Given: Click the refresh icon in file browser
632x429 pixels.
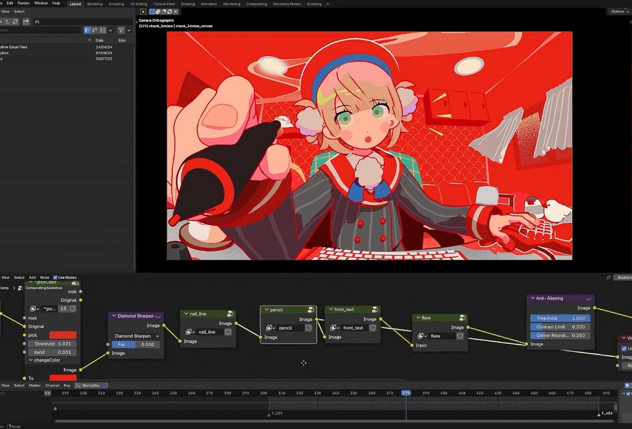Looking at the screenshot, I should (x=15, y=21).
